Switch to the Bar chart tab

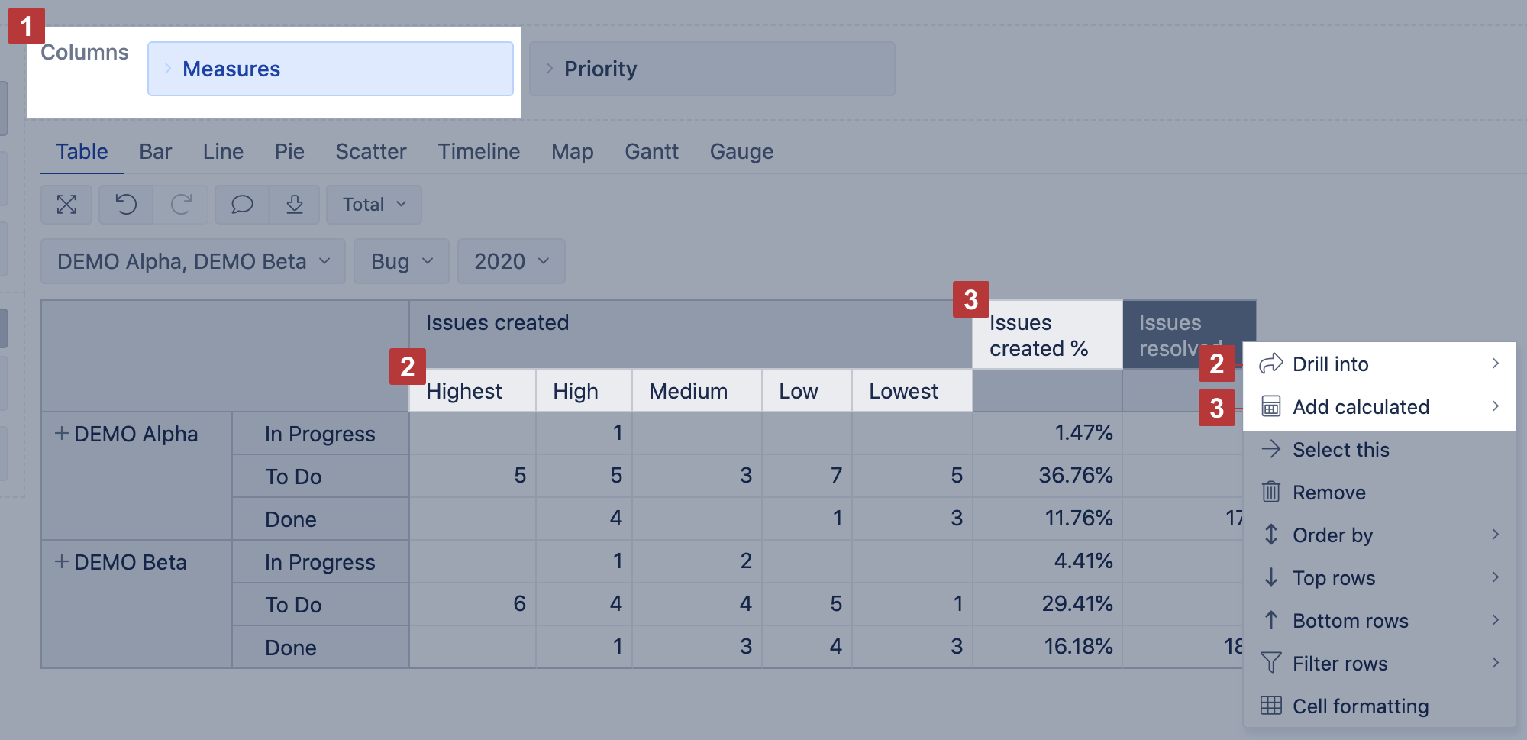[155, 151]
